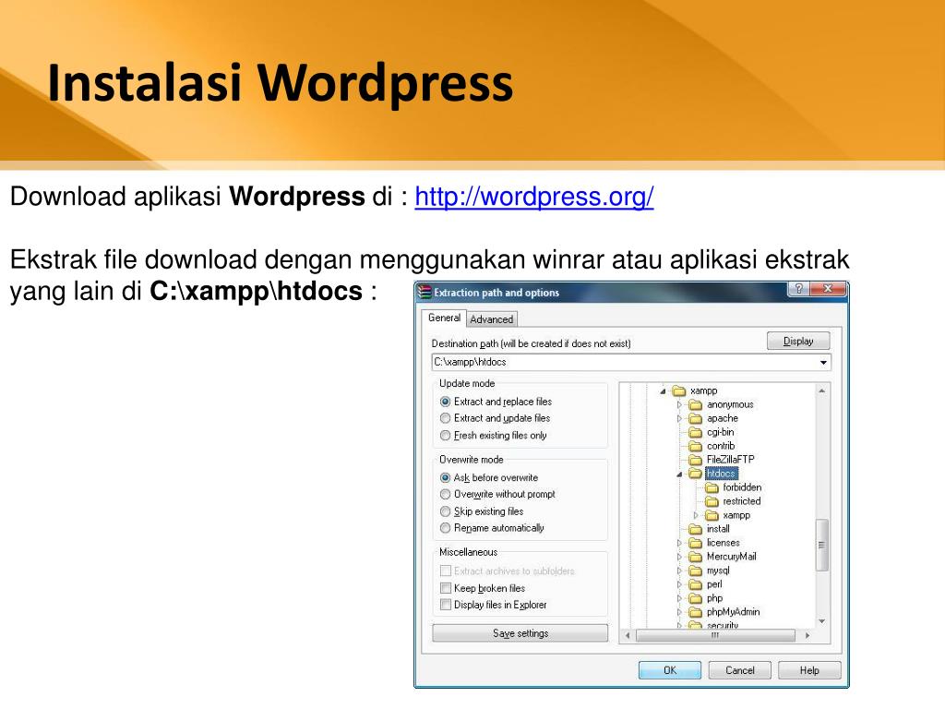Click the forbidden folder icon
The image size is (945, 709).
click(x=712, y=487)
